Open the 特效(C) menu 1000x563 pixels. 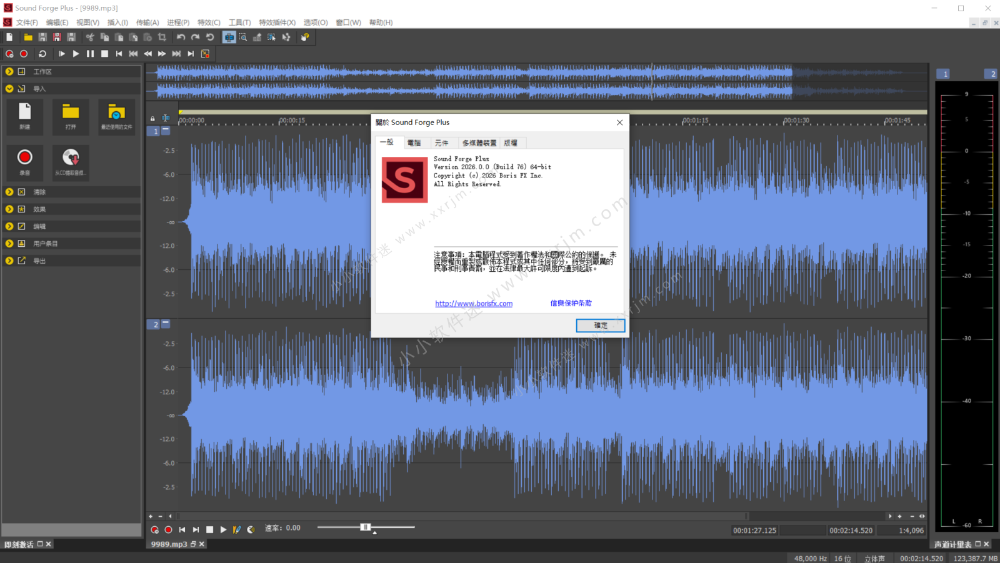click(209, 22)
